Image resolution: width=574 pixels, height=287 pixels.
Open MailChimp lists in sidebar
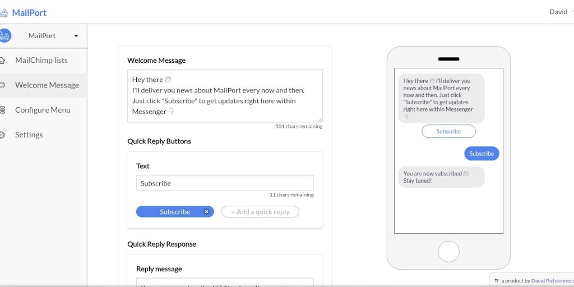pos(41,61)
